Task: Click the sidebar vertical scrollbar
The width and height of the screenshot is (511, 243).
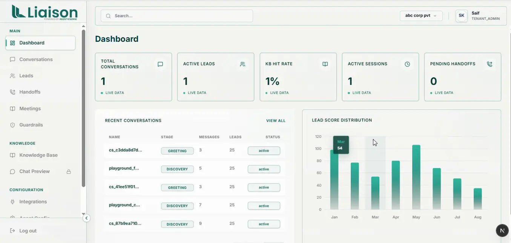Action: click(x=83, y=108)
